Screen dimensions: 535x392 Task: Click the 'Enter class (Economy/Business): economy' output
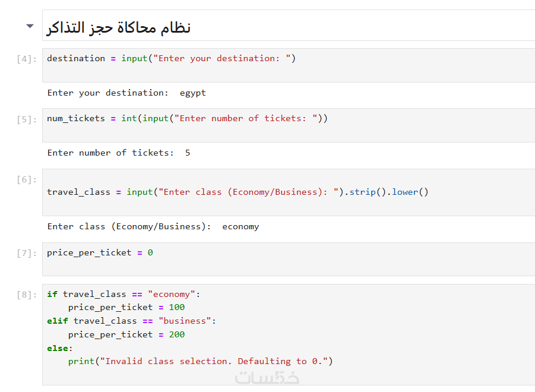click(x=153, y=226)
